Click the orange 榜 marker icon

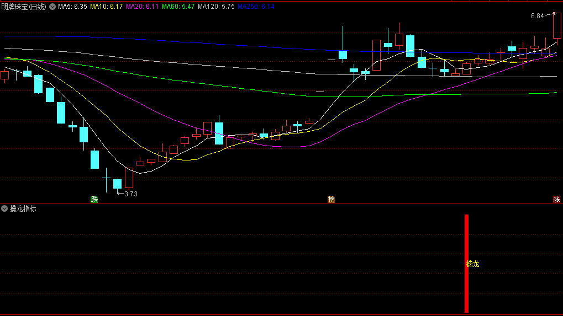331,199
